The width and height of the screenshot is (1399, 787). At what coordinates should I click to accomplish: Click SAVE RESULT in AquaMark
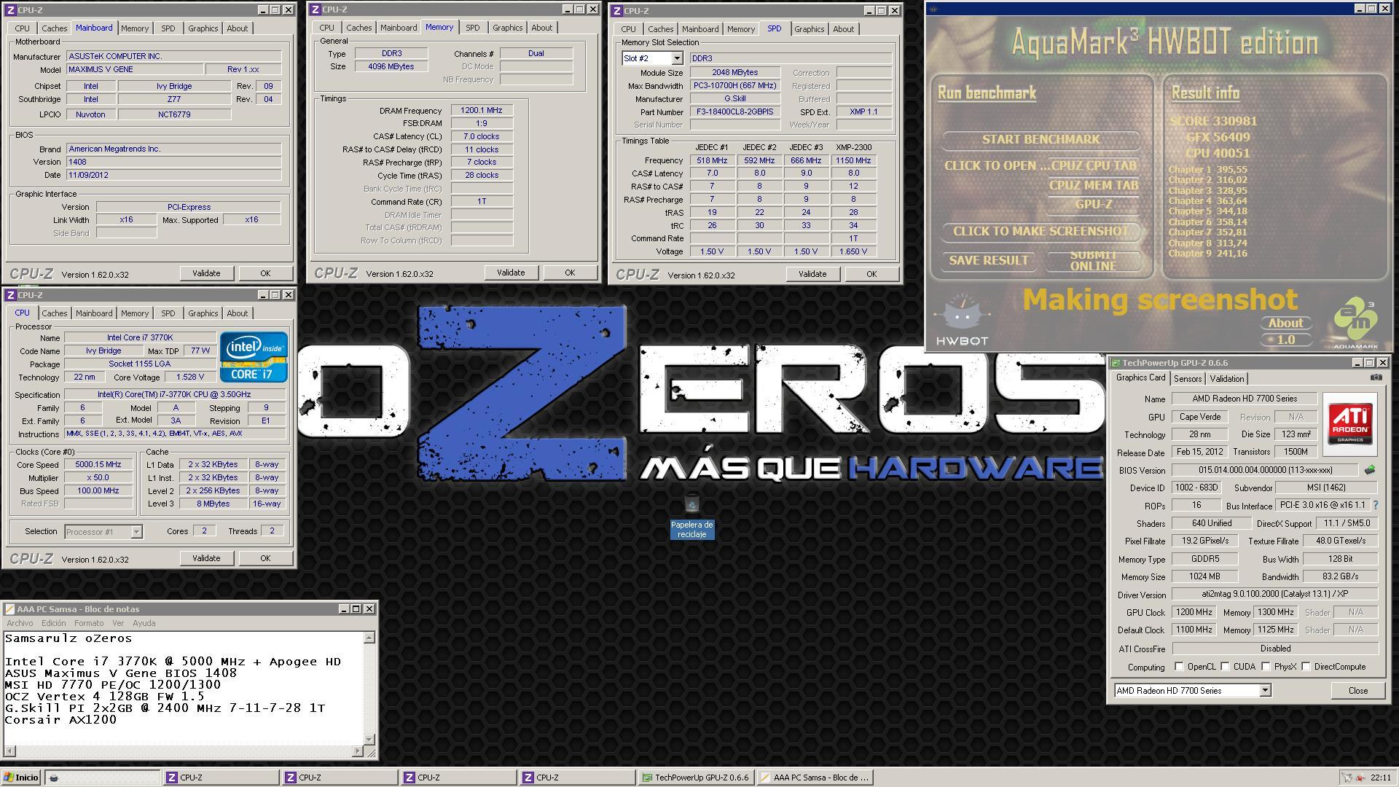988,260
